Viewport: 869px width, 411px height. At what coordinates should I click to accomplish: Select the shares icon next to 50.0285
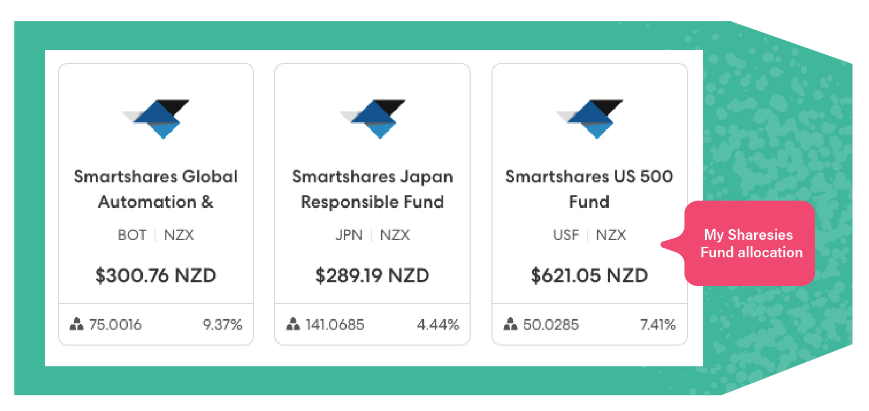511,324
